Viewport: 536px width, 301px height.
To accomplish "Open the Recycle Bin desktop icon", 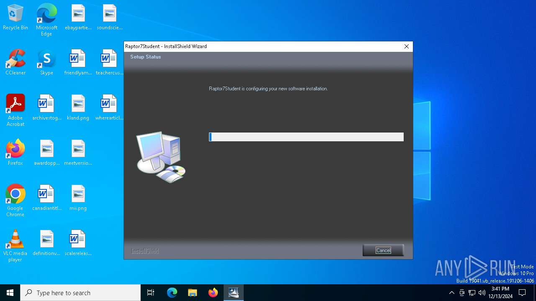I will point(15,18).
